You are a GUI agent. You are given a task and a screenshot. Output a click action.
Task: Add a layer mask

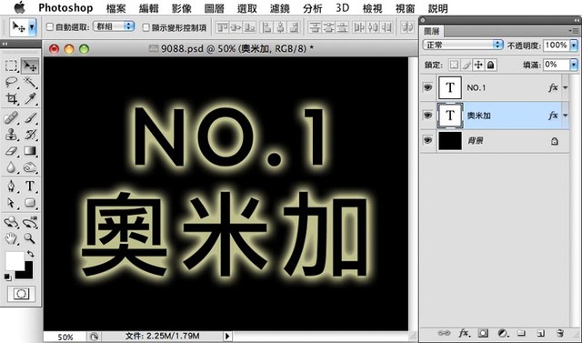pyautogui.click(x=483, y=333)
